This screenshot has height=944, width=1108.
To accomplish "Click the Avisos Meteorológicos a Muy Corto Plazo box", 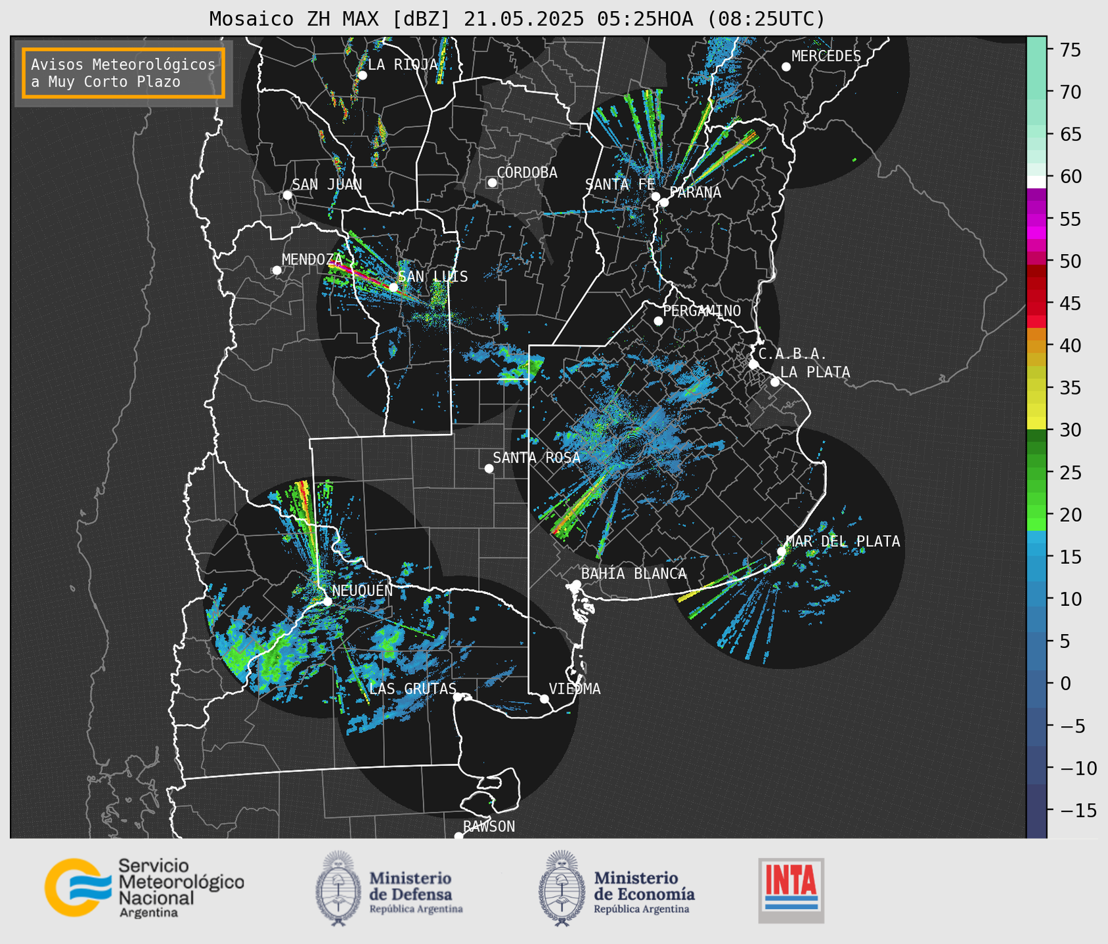I will click(x=123, y=73).
